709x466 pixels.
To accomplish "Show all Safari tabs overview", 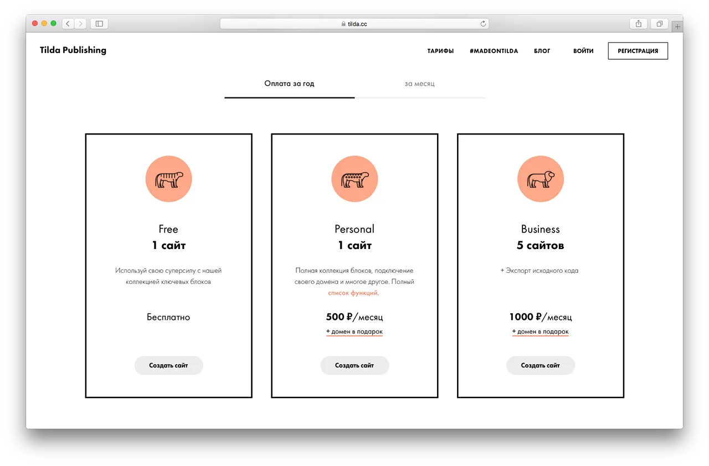I will tap(659, 24).
